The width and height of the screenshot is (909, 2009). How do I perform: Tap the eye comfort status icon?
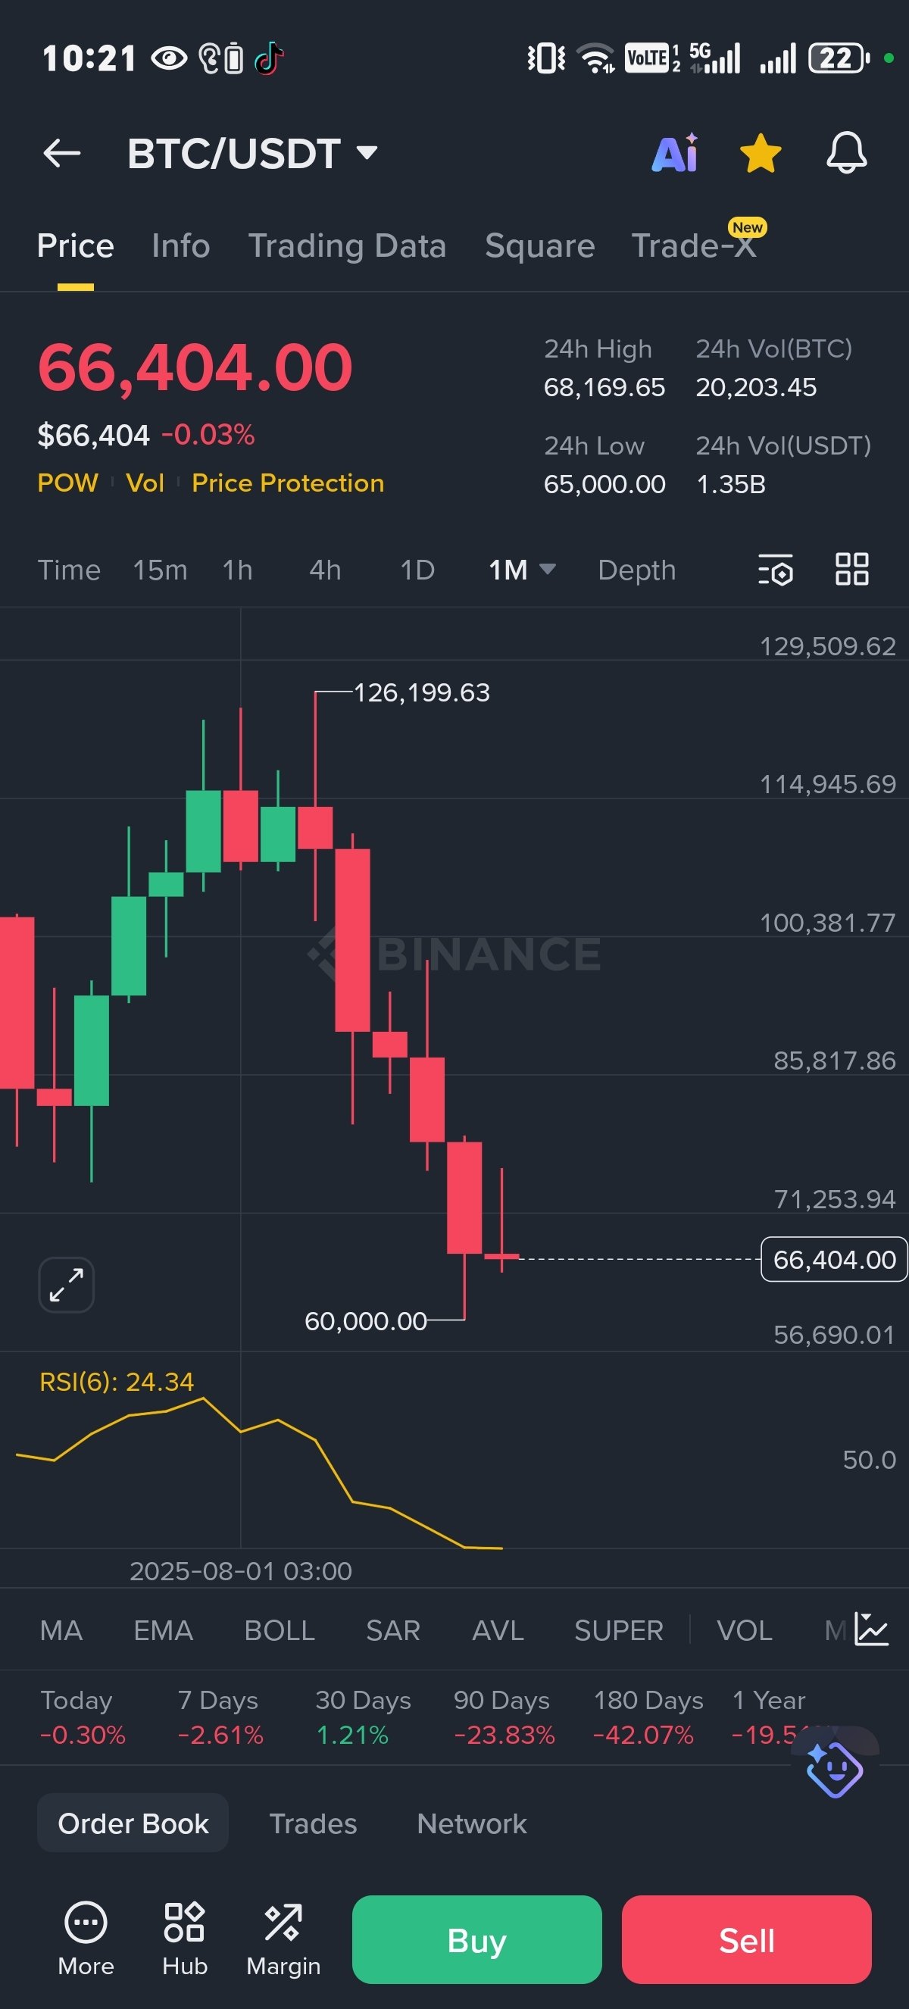click(169, 58)
